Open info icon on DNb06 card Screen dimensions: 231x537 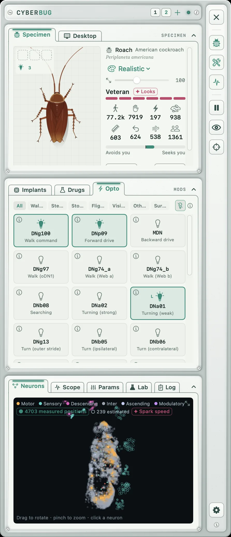(136, 329)
